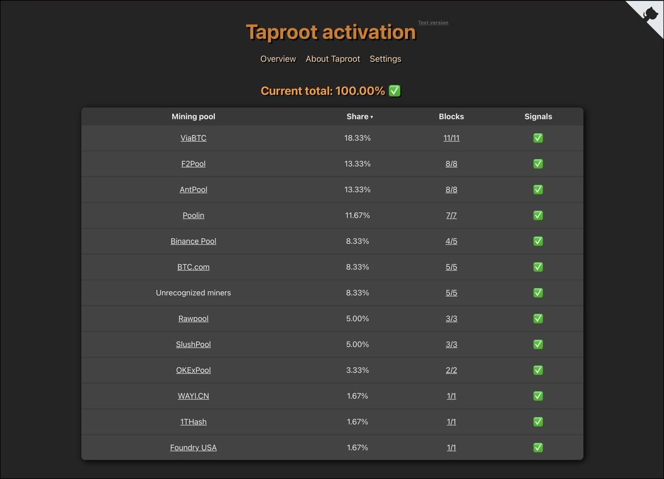View BTC.com 5/5 blocks link
Viewport: 664px width, 479px height.
451,267
